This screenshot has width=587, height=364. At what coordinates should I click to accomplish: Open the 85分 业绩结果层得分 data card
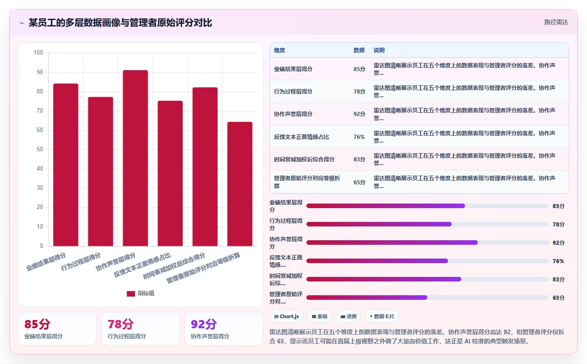click(x=57, y=329)
